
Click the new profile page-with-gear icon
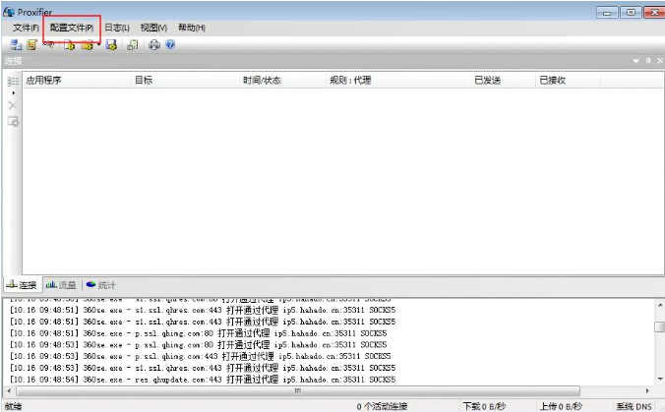(69, 44)
